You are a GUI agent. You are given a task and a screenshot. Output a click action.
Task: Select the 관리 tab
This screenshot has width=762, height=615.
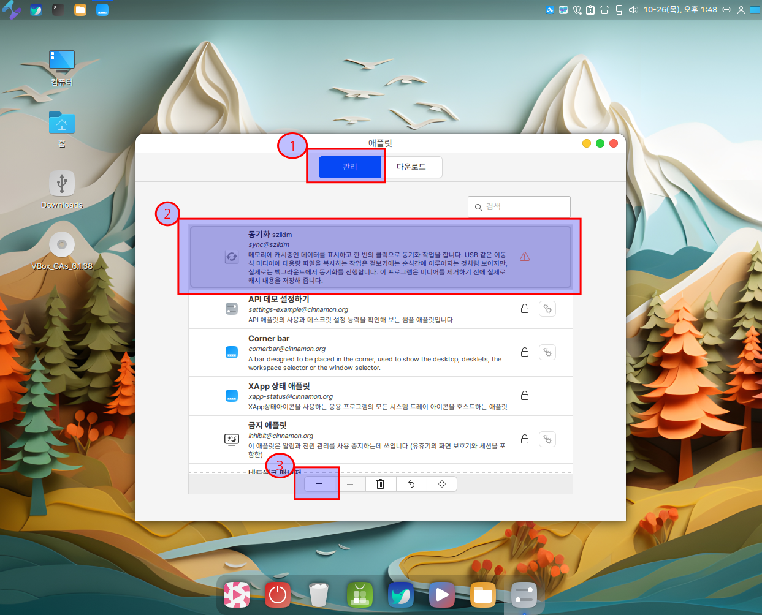point(349,167)
